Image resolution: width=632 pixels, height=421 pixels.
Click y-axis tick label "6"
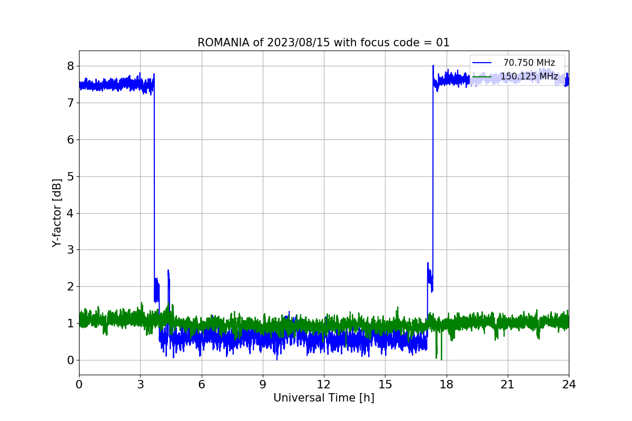click(70, 139)
